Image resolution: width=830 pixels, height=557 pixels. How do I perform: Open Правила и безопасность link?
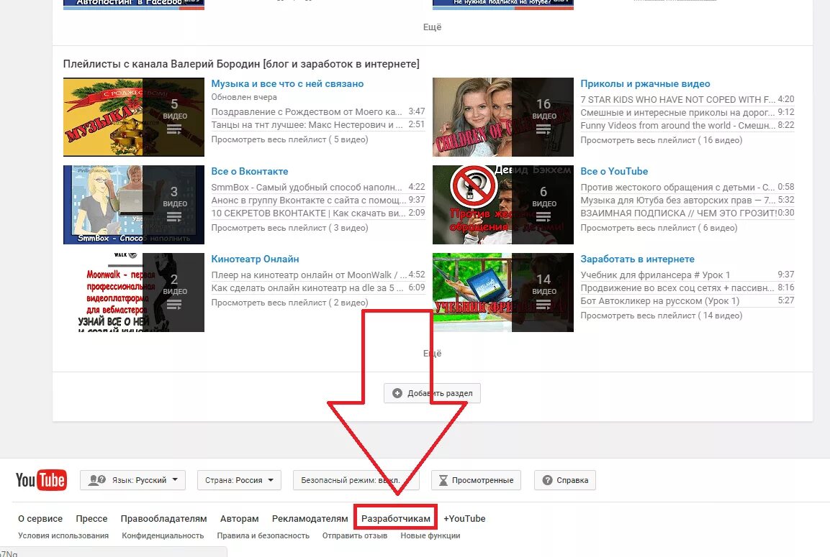tap(263, 535)
